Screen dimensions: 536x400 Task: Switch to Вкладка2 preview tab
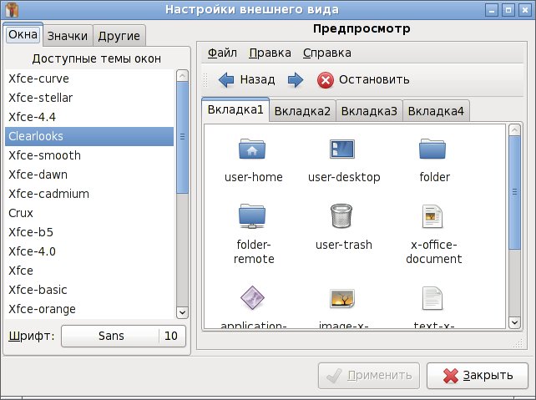[302, 111]
